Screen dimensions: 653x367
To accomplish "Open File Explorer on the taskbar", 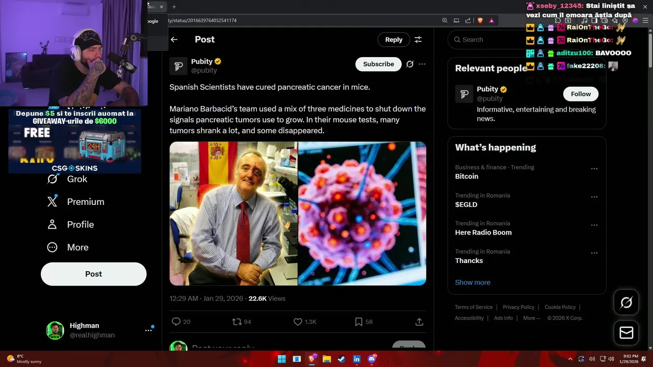I will pyautogui.click(x=326, y=359).
